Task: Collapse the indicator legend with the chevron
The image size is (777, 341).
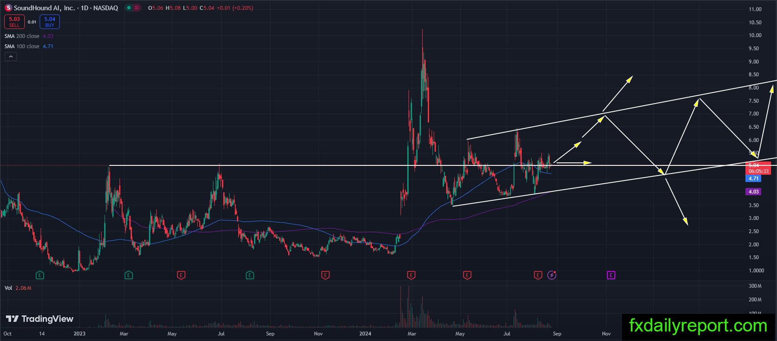Action: 11,56
